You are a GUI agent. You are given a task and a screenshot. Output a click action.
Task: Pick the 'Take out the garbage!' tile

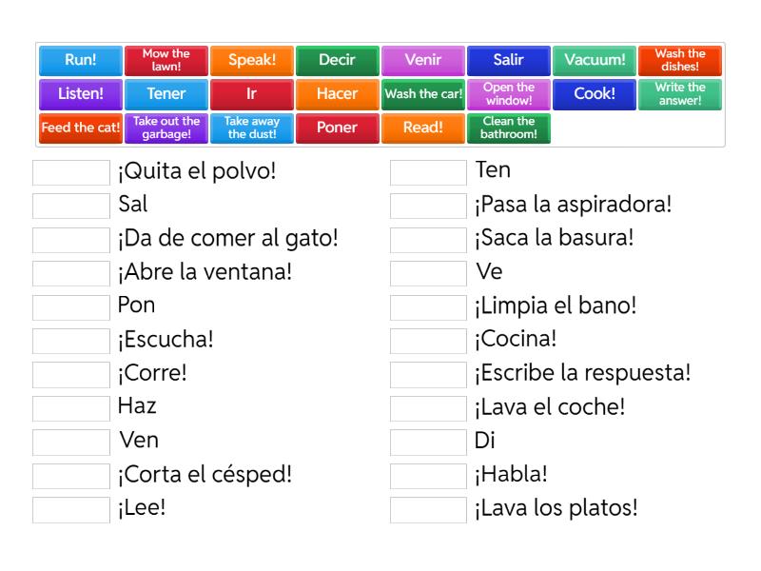click(166, 128)
